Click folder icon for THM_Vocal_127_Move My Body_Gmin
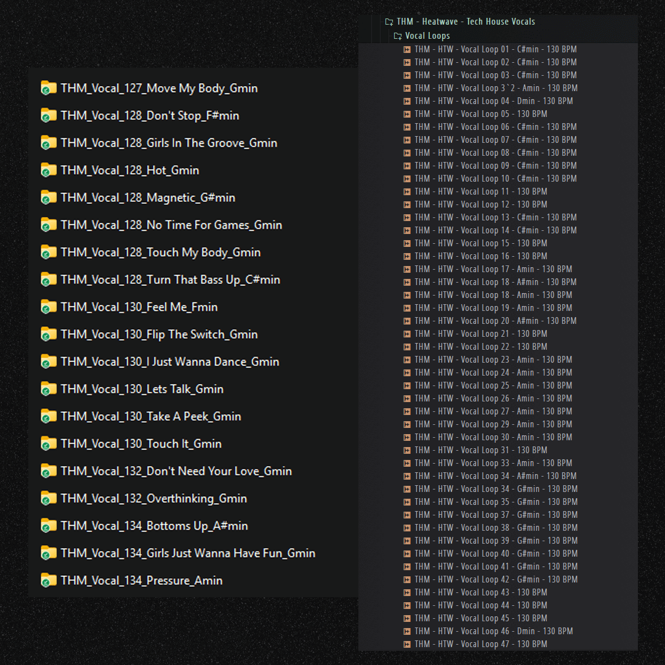This screenshot has height=665, width=665. click(49, 88)
